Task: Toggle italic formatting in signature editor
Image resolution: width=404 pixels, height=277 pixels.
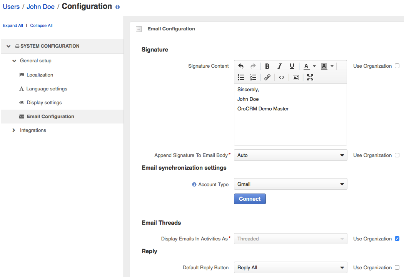Action: 280,66
